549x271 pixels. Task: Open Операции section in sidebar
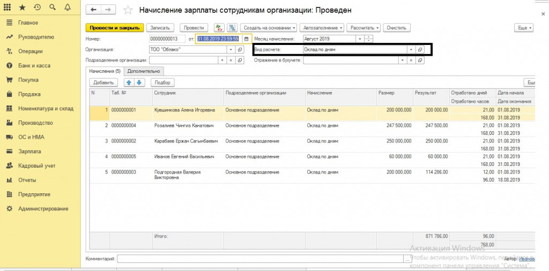[x=31, y=51]
